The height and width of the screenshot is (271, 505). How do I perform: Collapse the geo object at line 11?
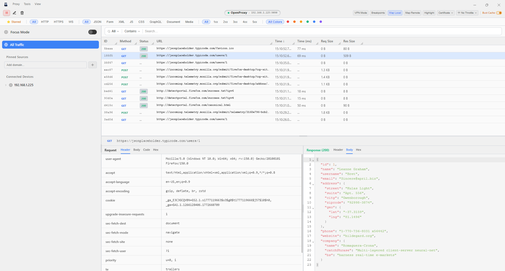[x=313, y=208]
